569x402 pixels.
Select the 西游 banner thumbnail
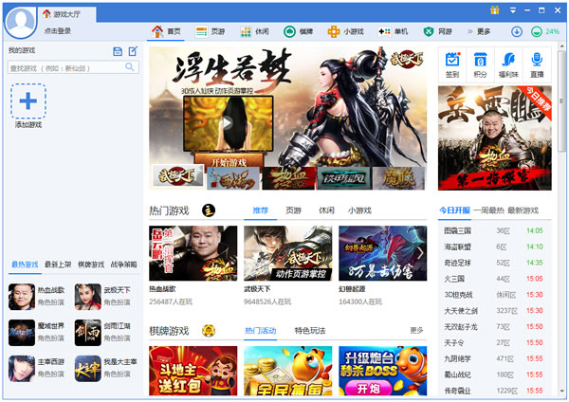[x=233, y=178]
